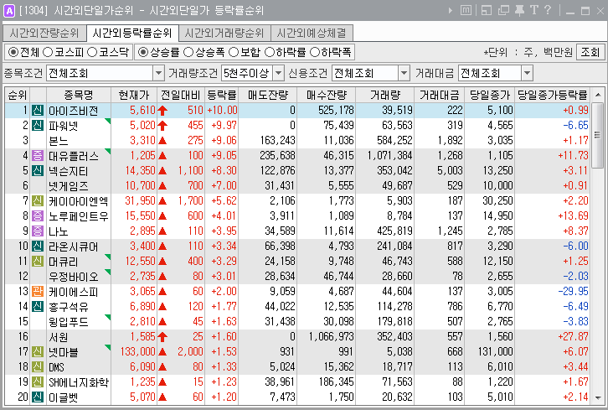Image resolution: width=608 pixels, height=410 pixels.
Task: Click the 신 badge on 파워넷 row
Action: point(38,126)
